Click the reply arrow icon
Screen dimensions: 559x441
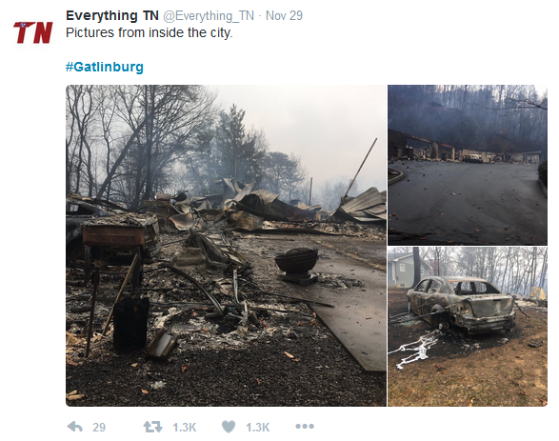(x=75, y=427)
